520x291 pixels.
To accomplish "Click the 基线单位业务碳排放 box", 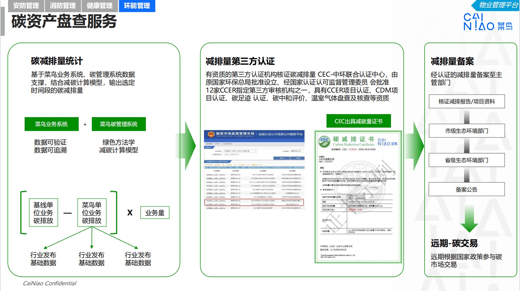I will [43, 213].
